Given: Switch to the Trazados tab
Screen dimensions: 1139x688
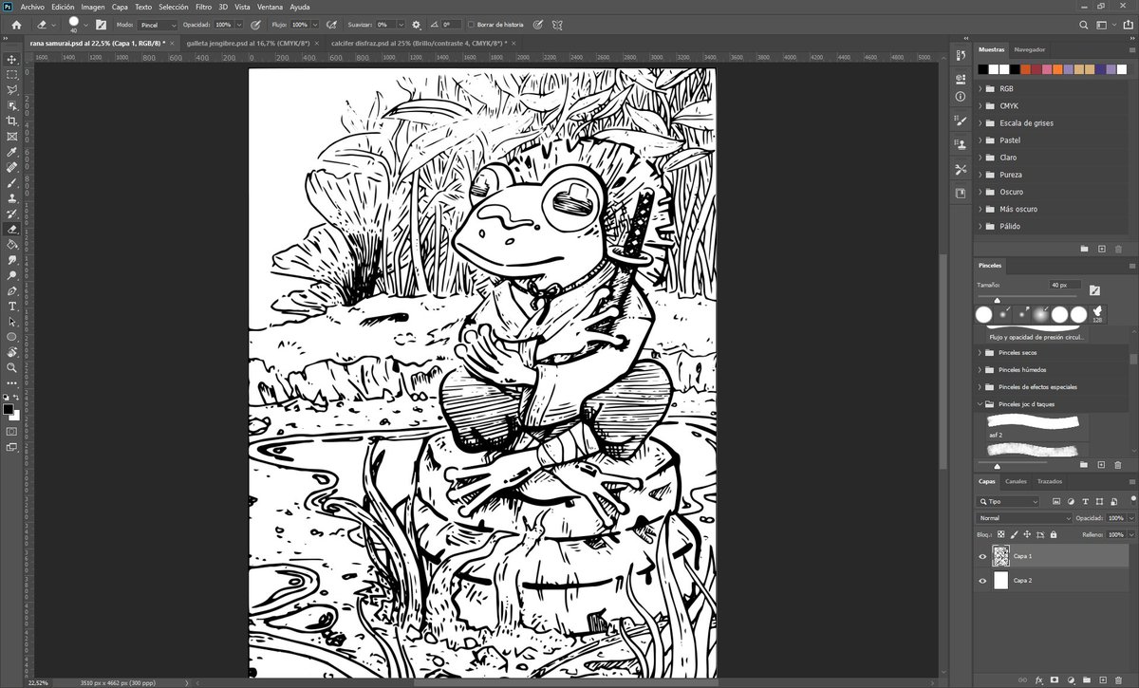Looking at the screenshot, I should coord(1050,481).
